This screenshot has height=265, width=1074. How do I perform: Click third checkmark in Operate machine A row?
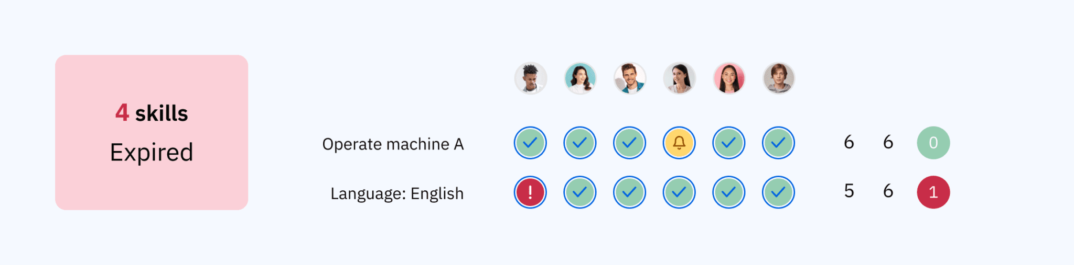(629, 143)
